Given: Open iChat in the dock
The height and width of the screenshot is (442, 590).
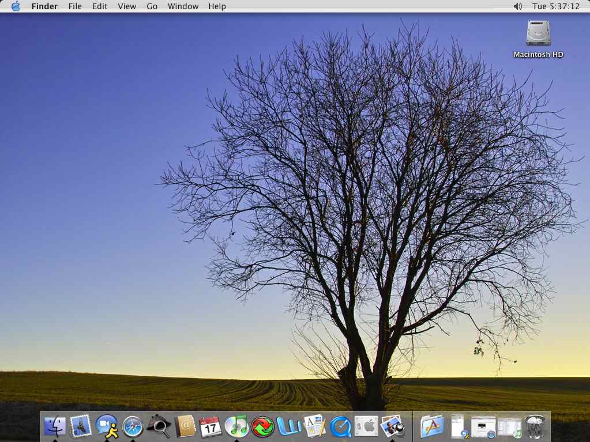Looking at the screenshot, I should (x=107, y=426).
